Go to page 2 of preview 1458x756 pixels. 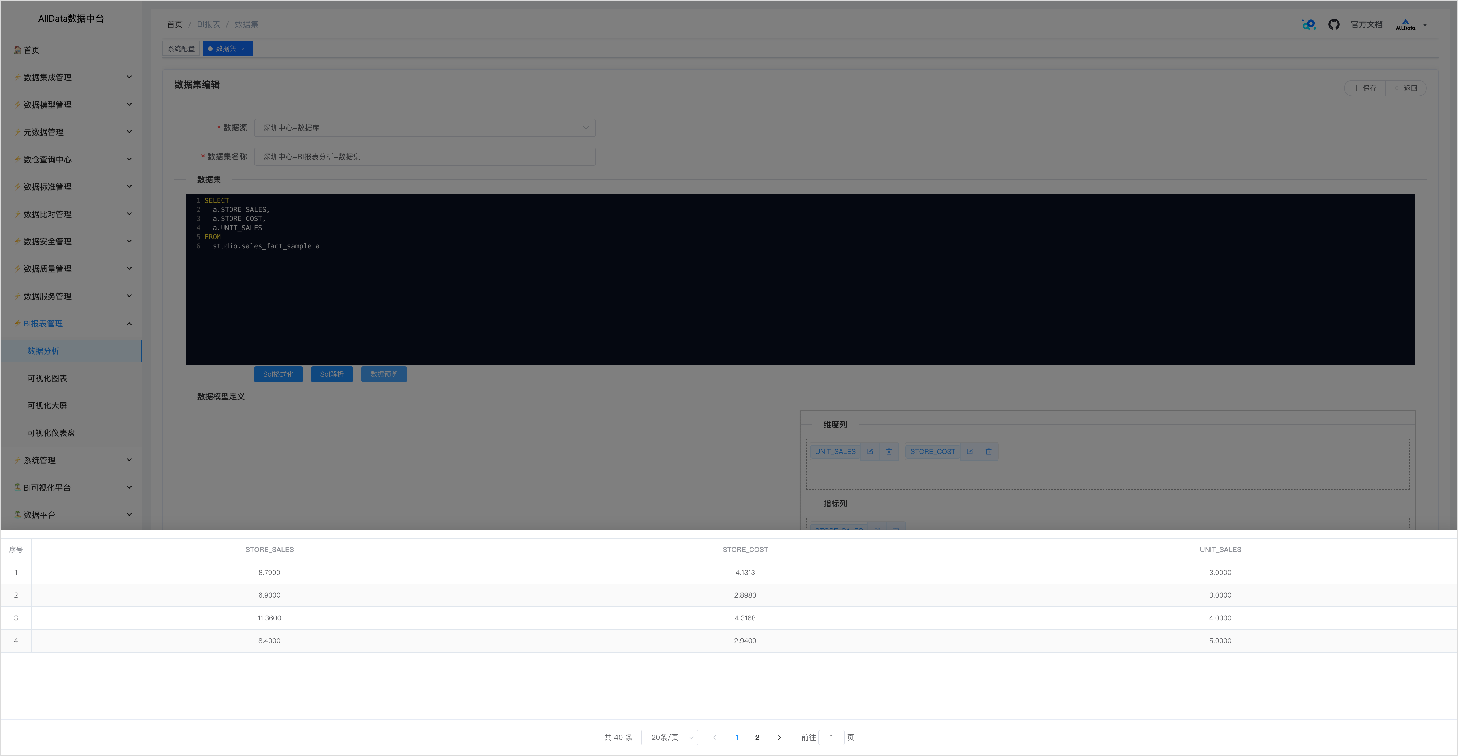tap(757, 737)
